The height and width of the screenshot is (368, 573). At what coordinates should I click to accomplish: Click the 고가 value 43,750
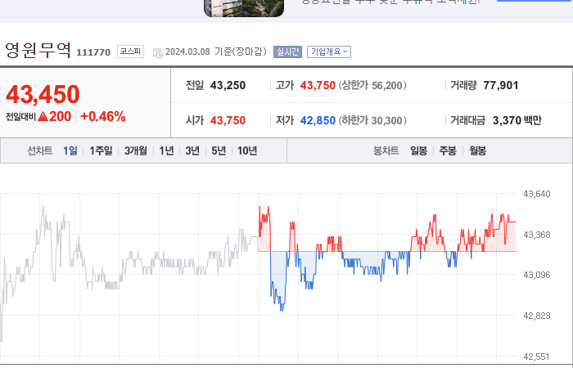[318, 85]
